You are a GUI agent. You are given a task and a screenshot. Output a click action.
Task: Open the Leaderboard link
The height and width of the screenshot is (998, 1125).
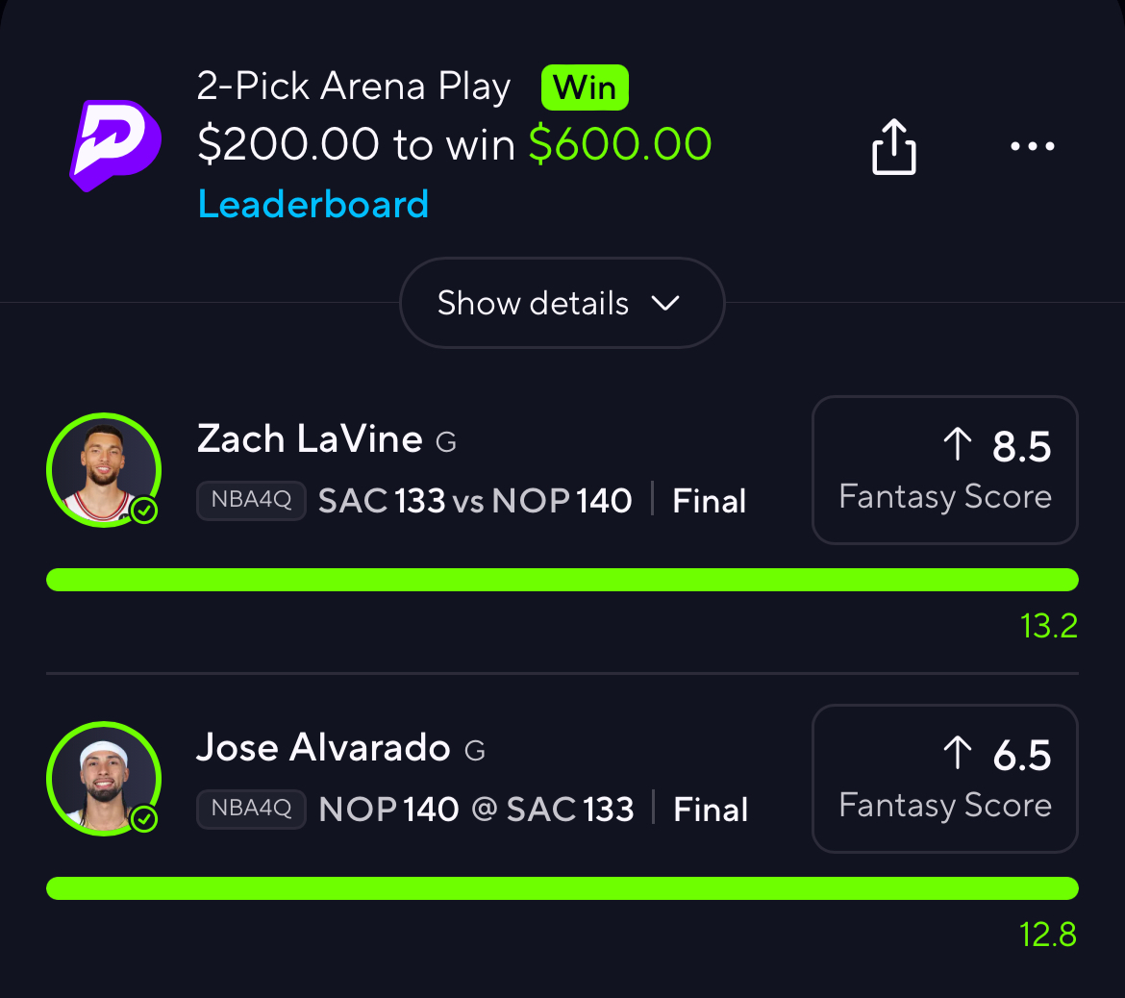click(x=313, y=204)
